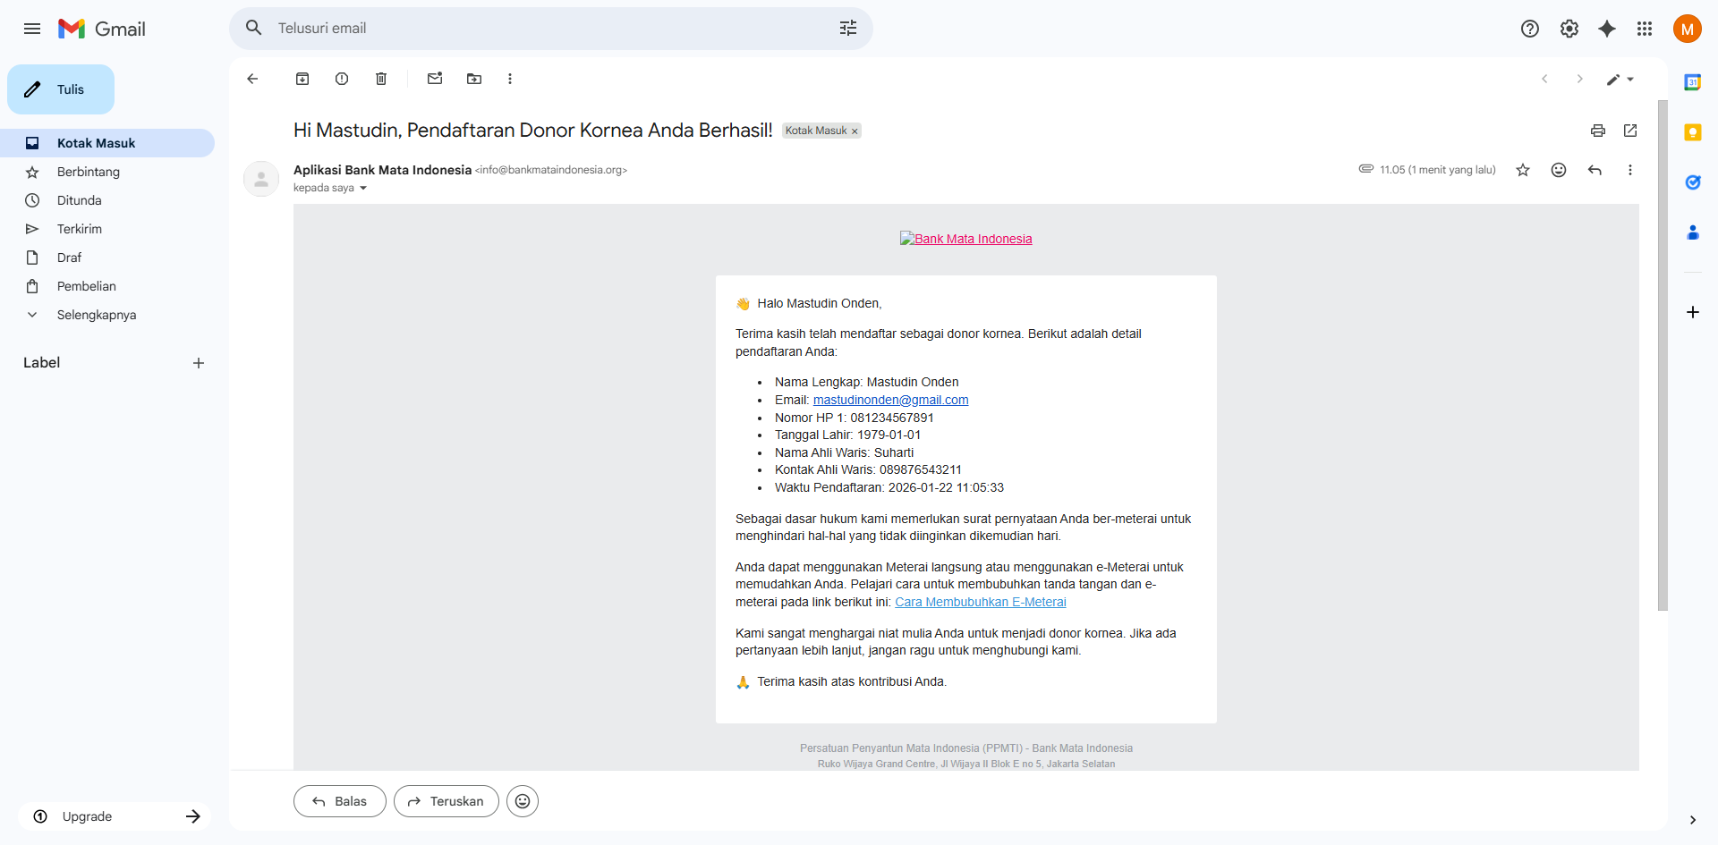Archive this email using the archive icon

point(302,79)
